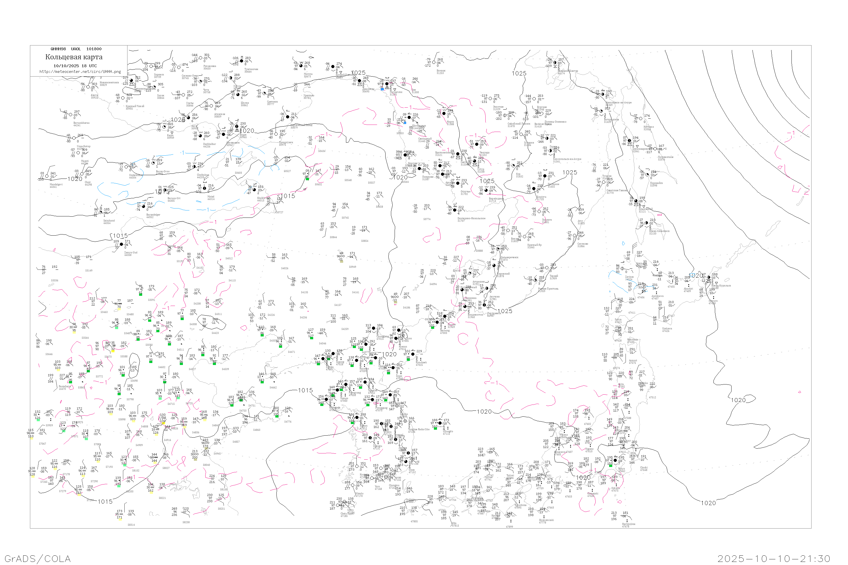The width and height of the screenshot is (848, 565).
Task: Click the Nemuro 47420 station label
Action: click(713, 302)
